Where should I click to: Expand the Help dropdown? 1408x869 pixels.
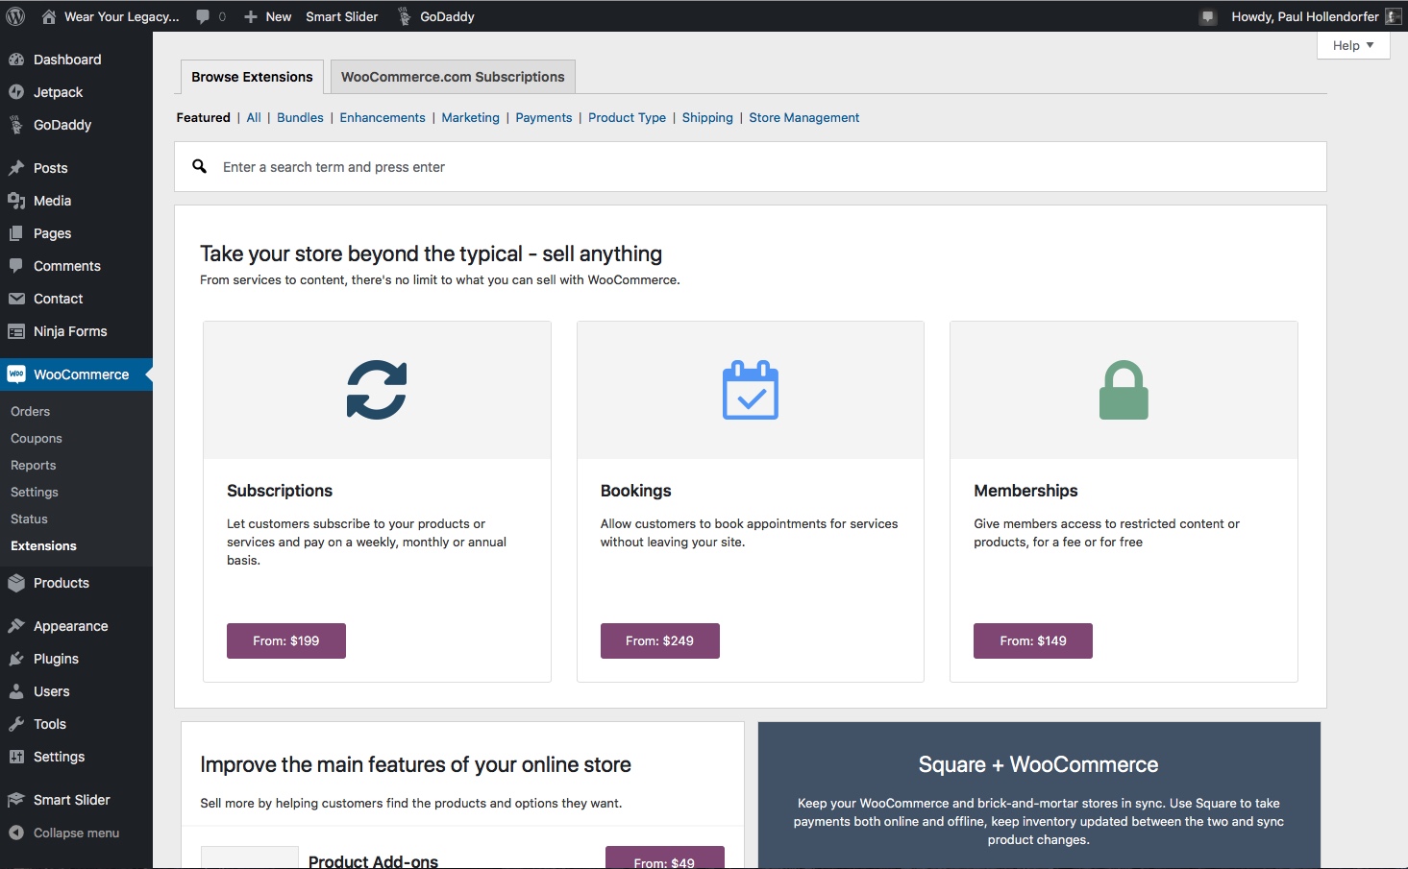pos(1353,45)
